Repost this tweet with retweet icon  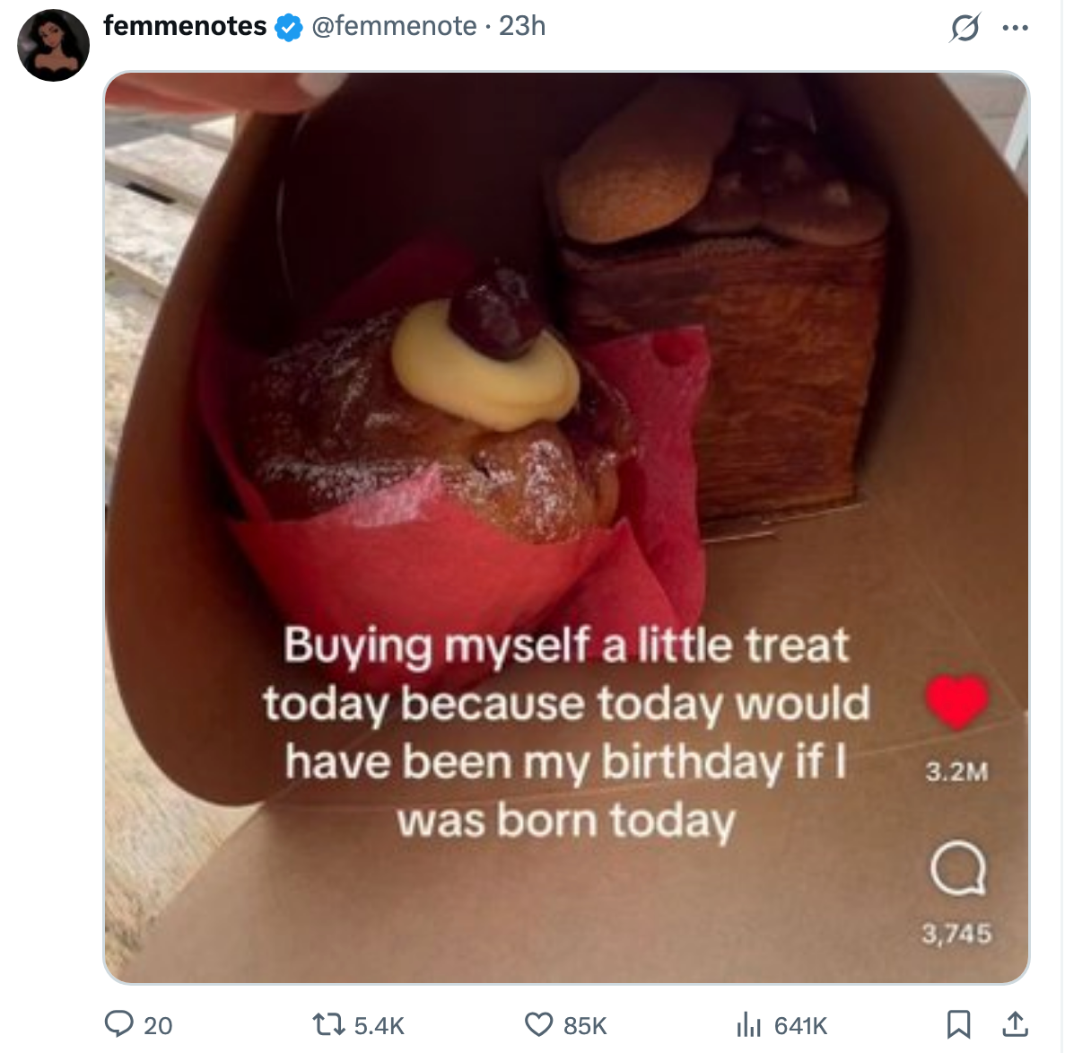pyautogui.click(x=324, y=1024)
